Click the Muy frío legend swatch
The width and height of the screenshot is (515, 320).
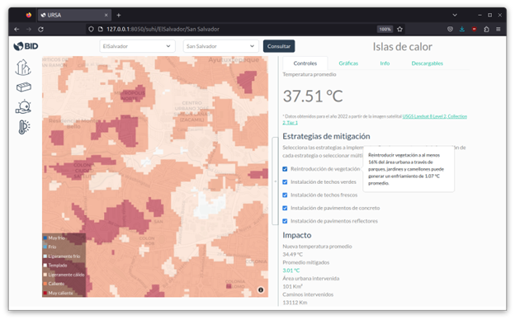pos(45,238)
